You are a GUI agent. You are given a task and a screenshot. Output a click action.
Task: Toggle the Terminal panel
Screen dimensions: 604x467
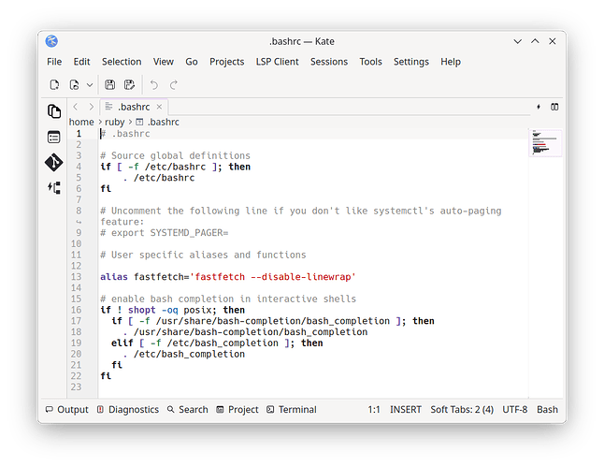(x=291, y=409)
